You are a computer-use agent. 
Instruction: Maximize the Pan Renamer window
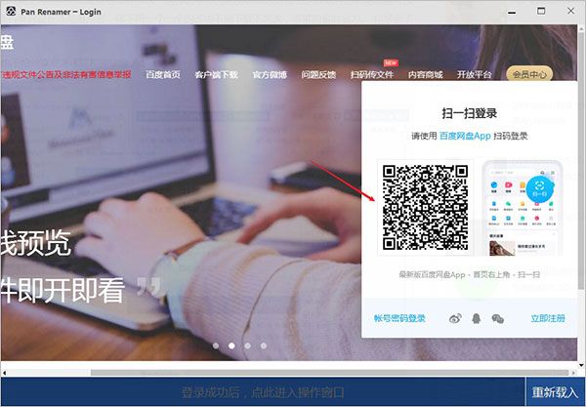(x=541, y=11)
